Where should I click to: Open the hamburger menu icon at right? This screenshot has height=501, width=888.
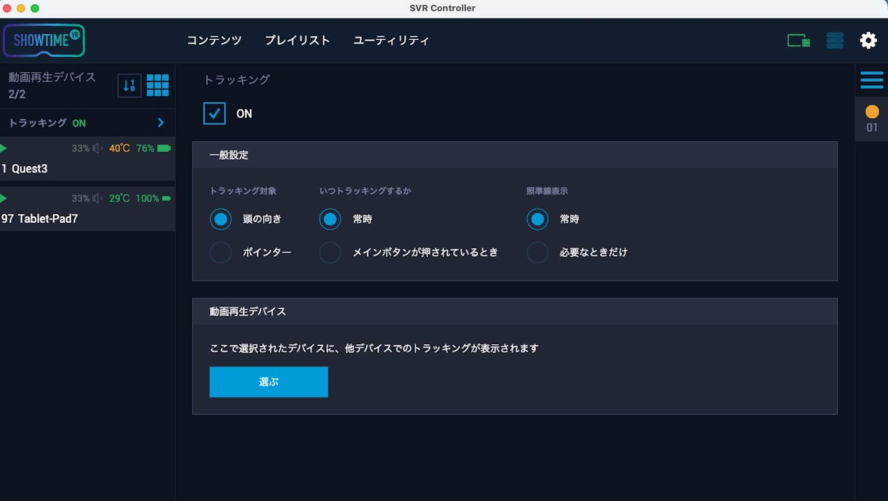(x=872, y=80)
